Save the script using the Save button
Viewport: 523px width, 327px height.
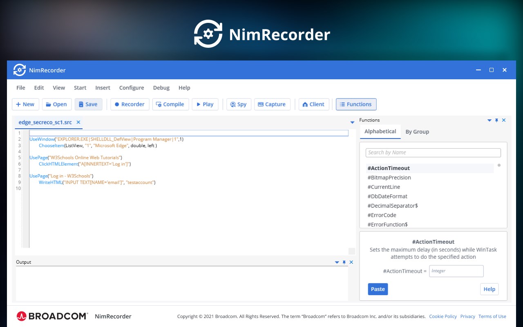(x=88, y=104)
